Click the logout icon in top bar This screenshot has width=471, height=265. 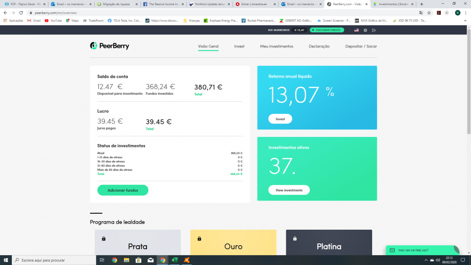pyautogui.click(x=374, y=30)
